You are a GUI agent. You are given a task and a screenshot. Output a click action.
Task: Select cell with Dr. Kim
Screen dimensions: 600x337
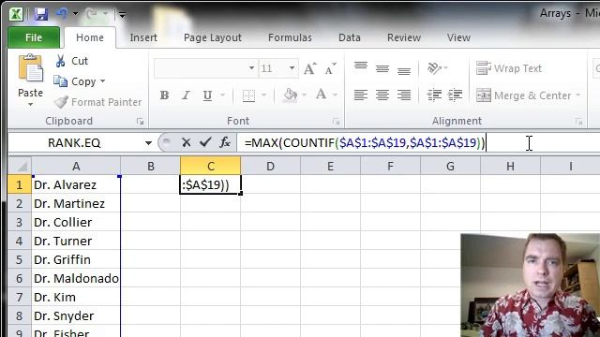click(x=76, y=298)
